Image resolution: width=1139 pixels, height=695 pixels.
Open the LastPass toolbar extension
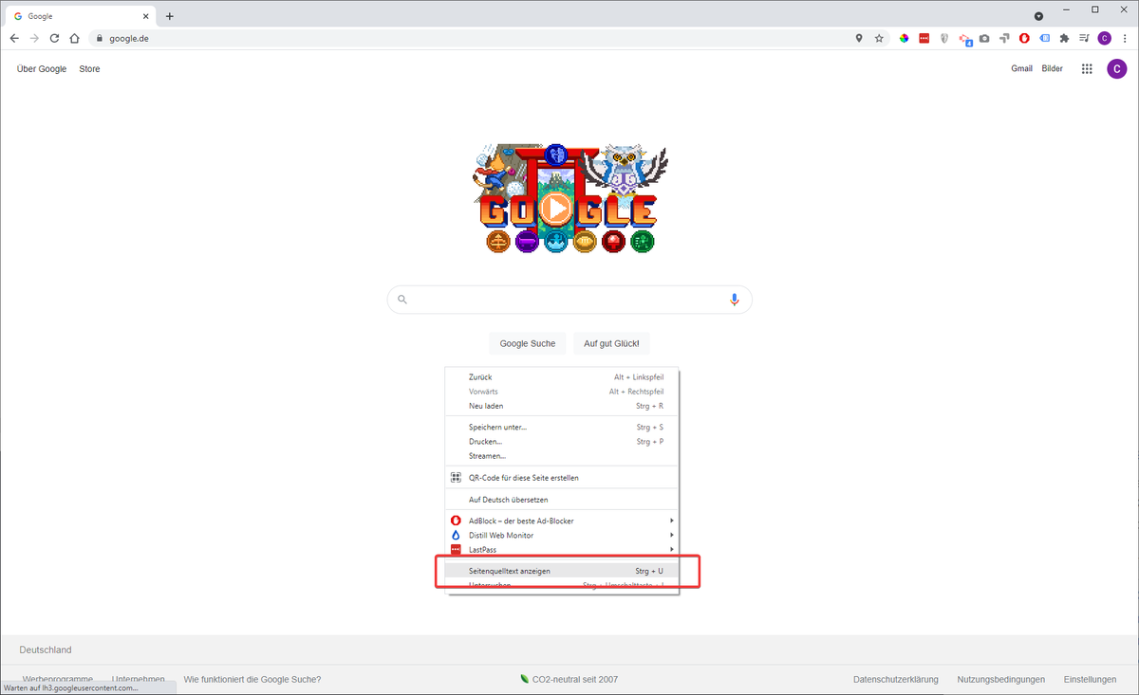pyautogui.click(x=924, y=38)
